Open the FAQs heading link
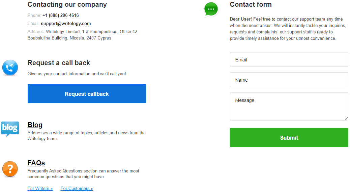Image resolution: width=350 pixels, height=192 pixels. 36,163
